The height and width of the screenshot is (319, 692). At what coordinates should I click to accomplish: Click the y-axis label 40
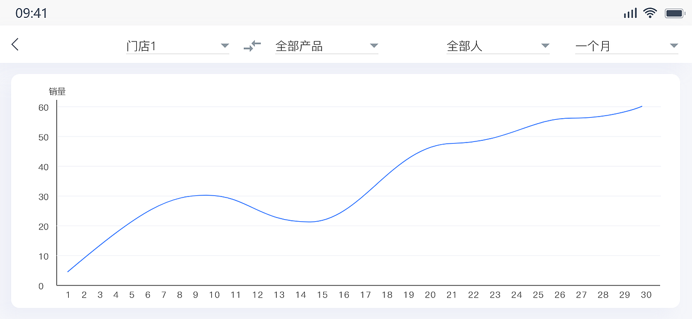pos(43,167)
